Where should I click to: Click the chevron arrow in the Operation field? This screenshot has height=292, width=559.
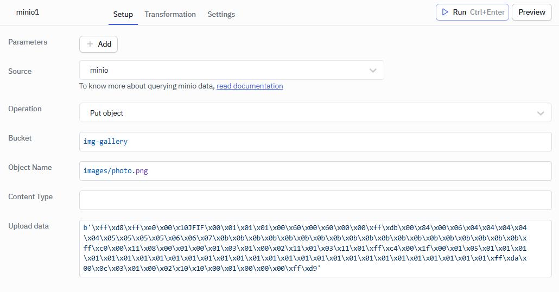pos(541,113)
